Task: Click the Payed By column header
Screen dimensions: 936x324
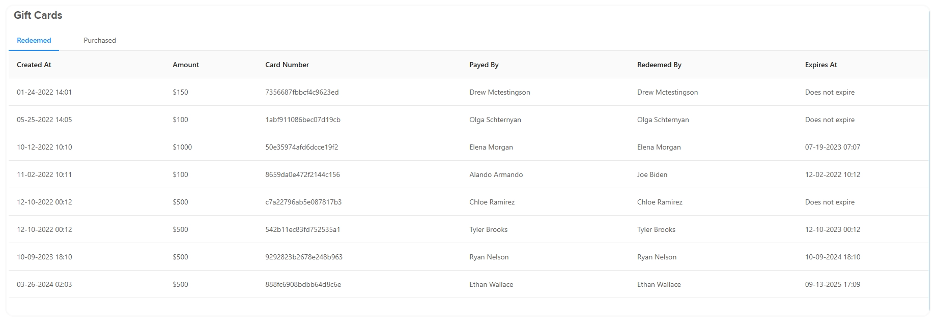Action: pos(484,65)
